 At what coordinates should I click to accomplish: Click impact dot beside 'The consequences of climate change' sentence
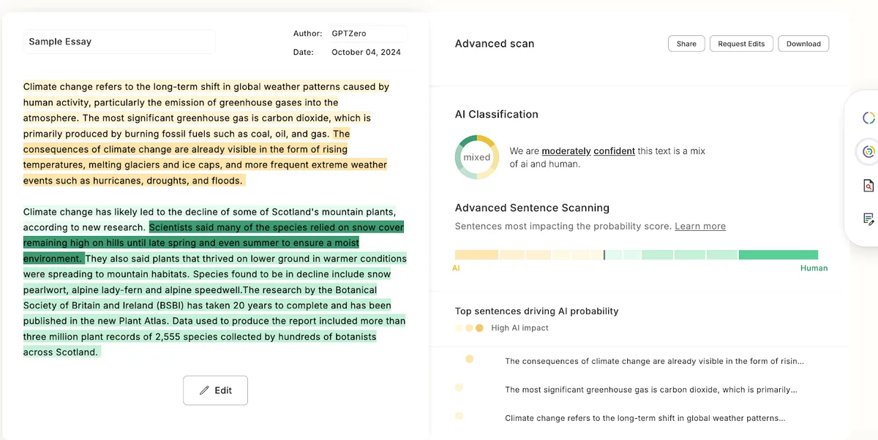point(469,359)
